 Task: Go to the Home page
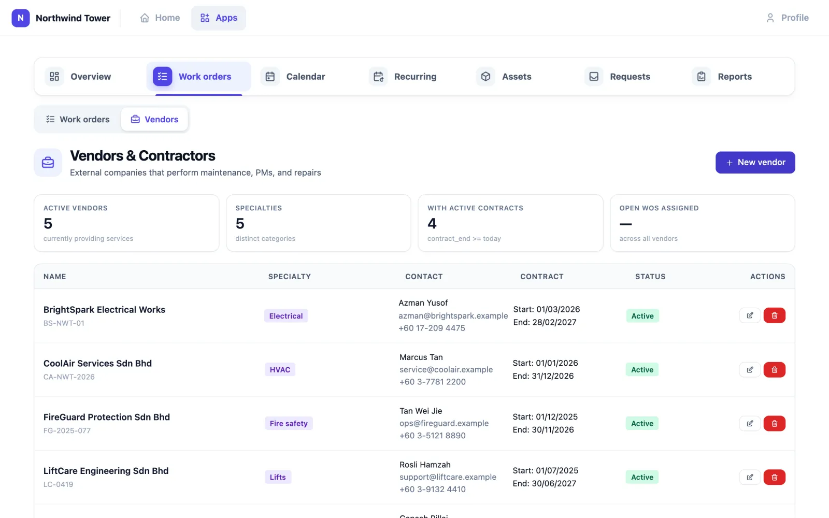click(x=160, y=18)
